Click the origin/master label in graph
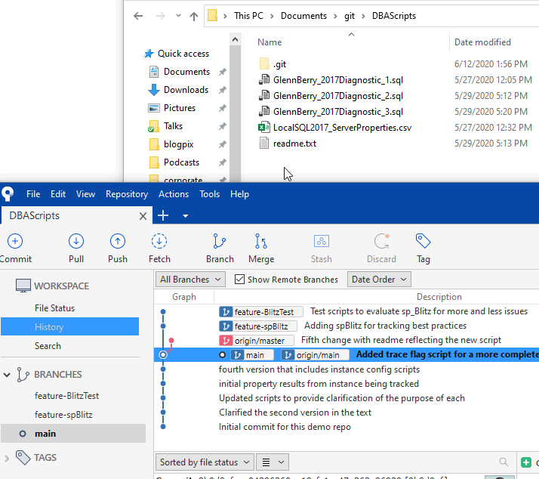 coord(257,341)
